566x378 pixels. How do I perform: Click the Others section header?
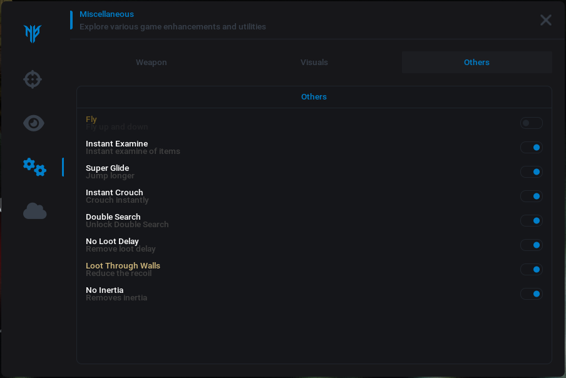click(x=314, y=97)
